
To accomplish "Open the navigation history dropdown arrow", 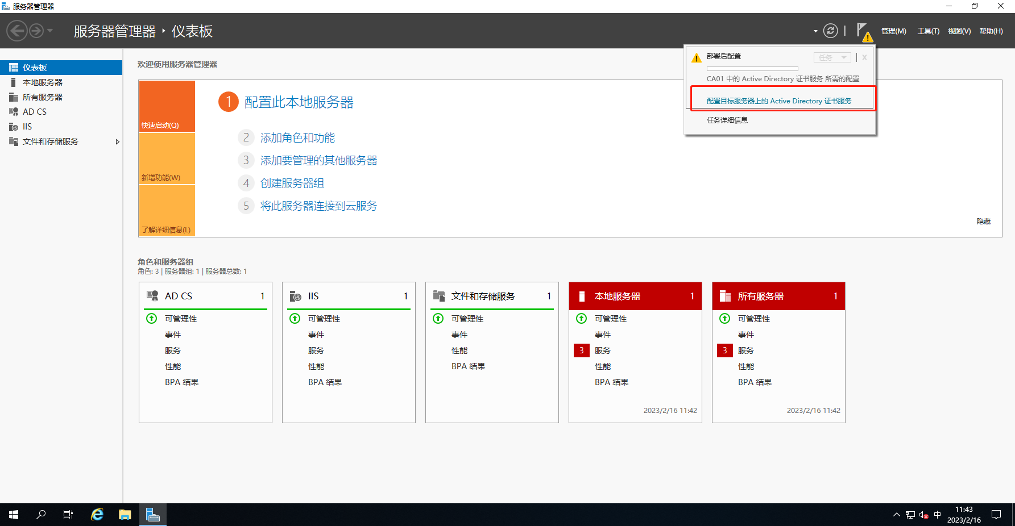I will coord(50,31).
